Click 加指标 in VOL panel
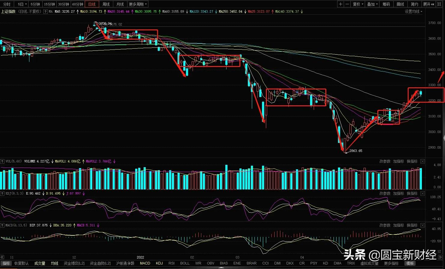 pyautogui.click(x=398, y=162)
